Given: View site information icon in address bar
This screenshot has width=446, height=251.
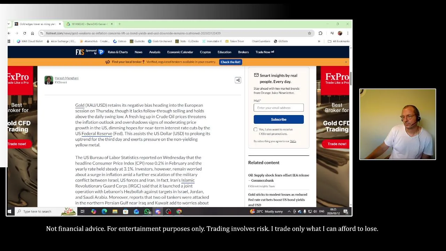Looking at the screenshot, I should (x=42, y=33).
